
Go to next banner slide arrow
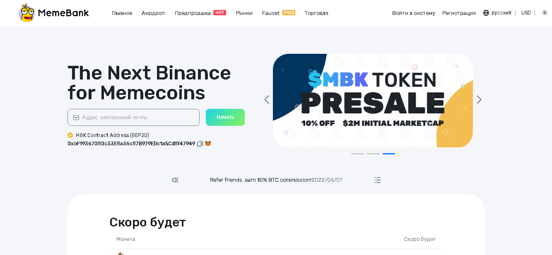(479, 100)
